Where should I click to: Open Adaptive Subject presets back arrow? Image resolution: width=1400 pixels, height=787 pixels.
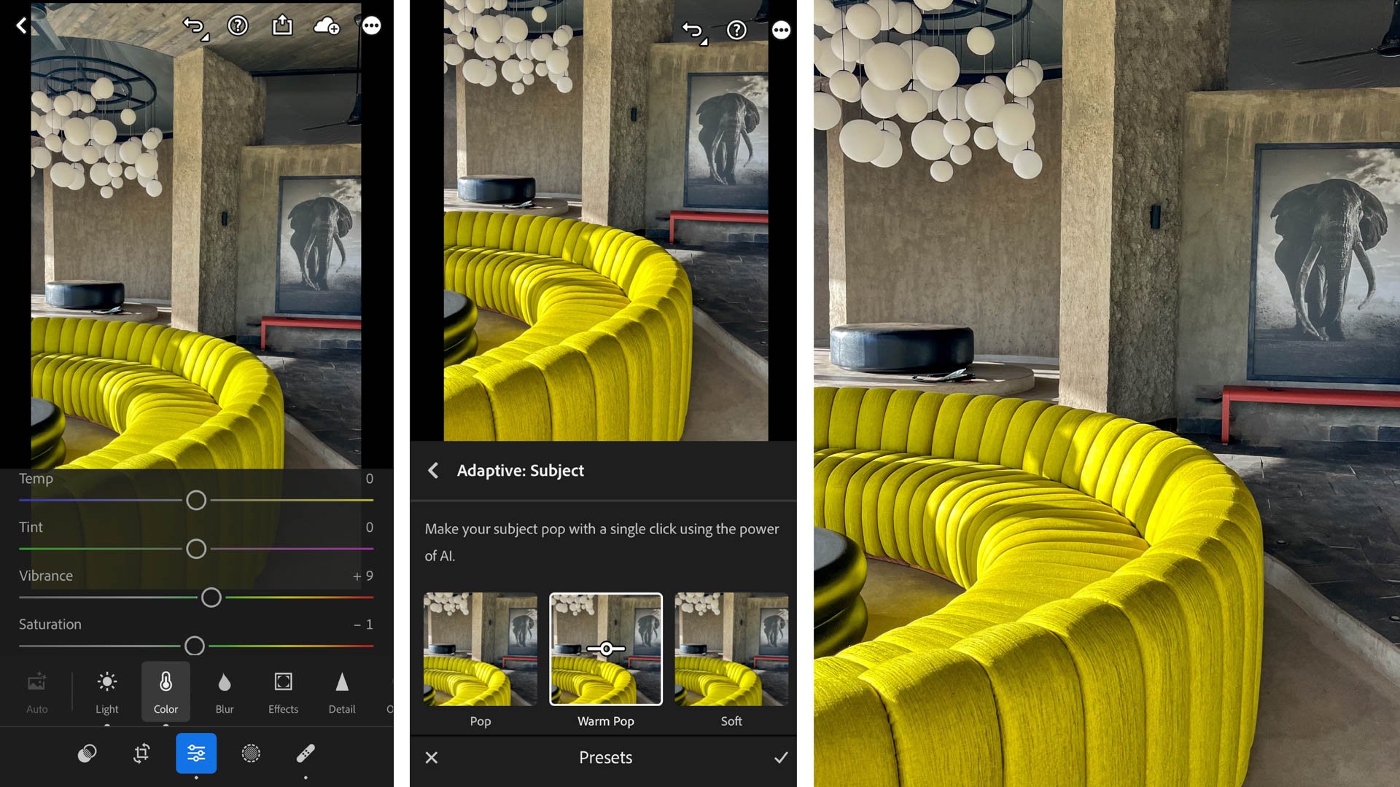pyautogui.click(x=432, y=471)
